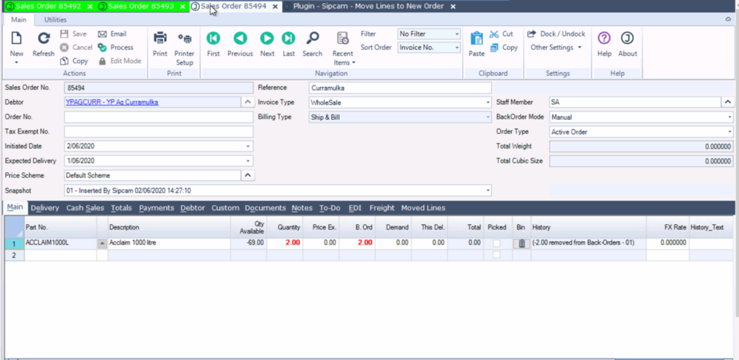739x360 pixels.
Task: Tick the Picked checkbox for ACCLAIM1000L
Action: pos(496,243)
